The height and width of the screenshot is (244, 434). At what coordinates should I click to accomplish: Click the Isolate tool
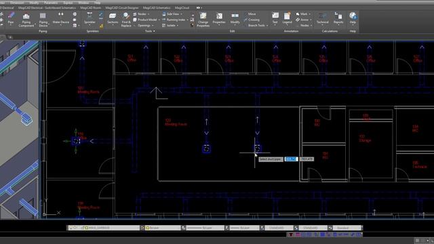[x=170, y=26]
